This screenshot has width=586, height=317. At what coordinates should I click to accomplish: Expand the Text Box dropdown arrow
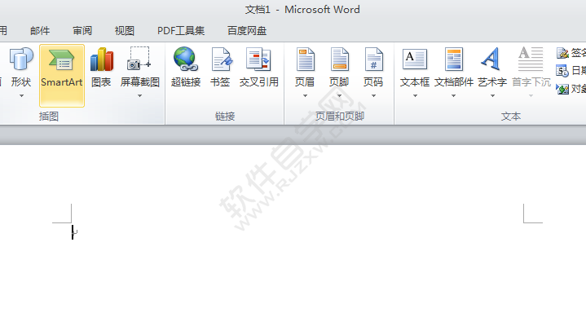(x=415, y=96)
